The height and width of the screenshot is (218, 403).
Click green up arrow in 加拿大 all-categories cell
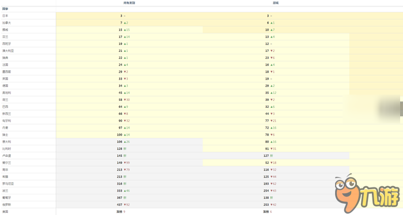pyautogui.click(x=125, y=23)
